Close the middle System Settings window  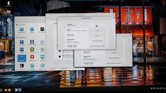pos(114,14)
